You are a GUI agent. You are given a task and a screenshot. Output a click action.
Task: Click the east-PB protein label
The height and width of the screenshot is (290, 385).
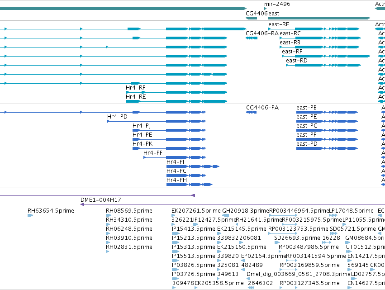coord(306,108)
